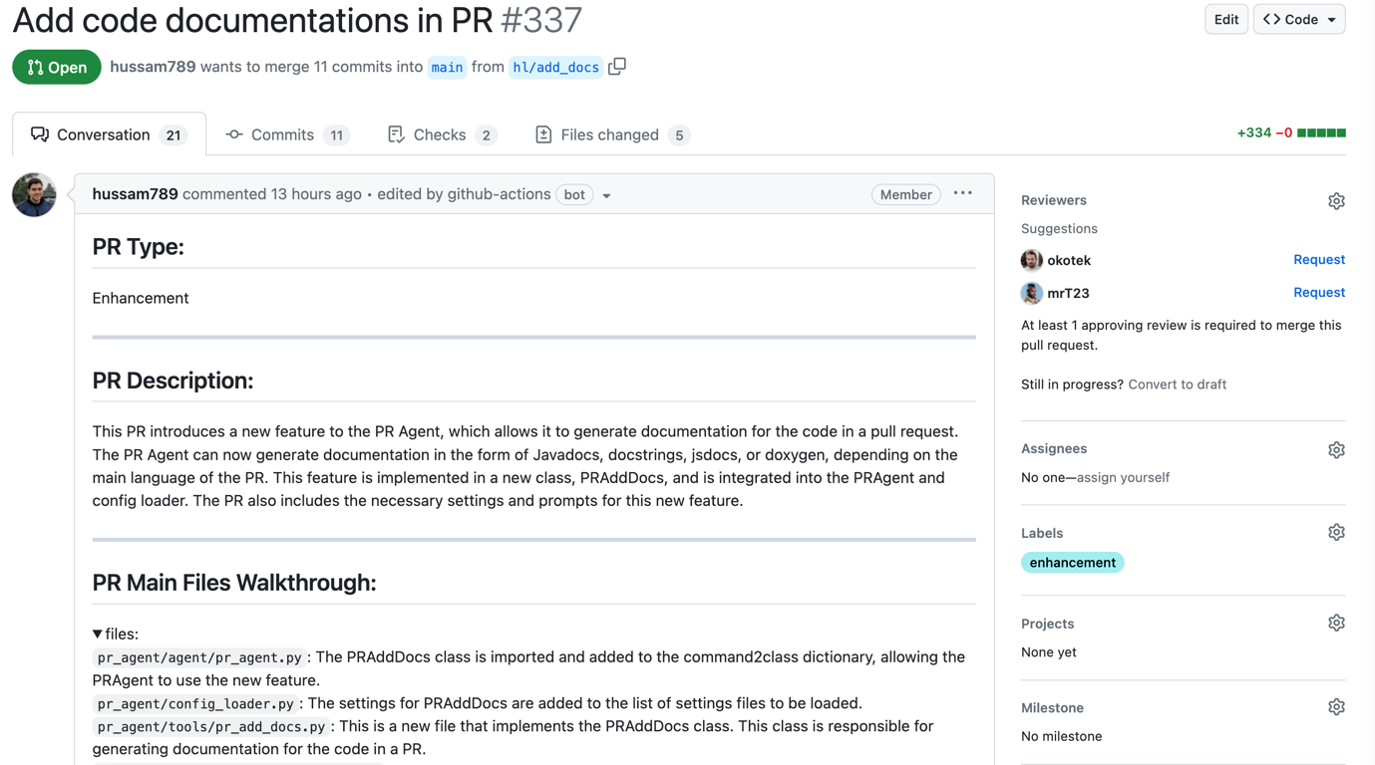Copy the hl/add_docs branch name icon
1375x765 pixels.
click(617, 67)
